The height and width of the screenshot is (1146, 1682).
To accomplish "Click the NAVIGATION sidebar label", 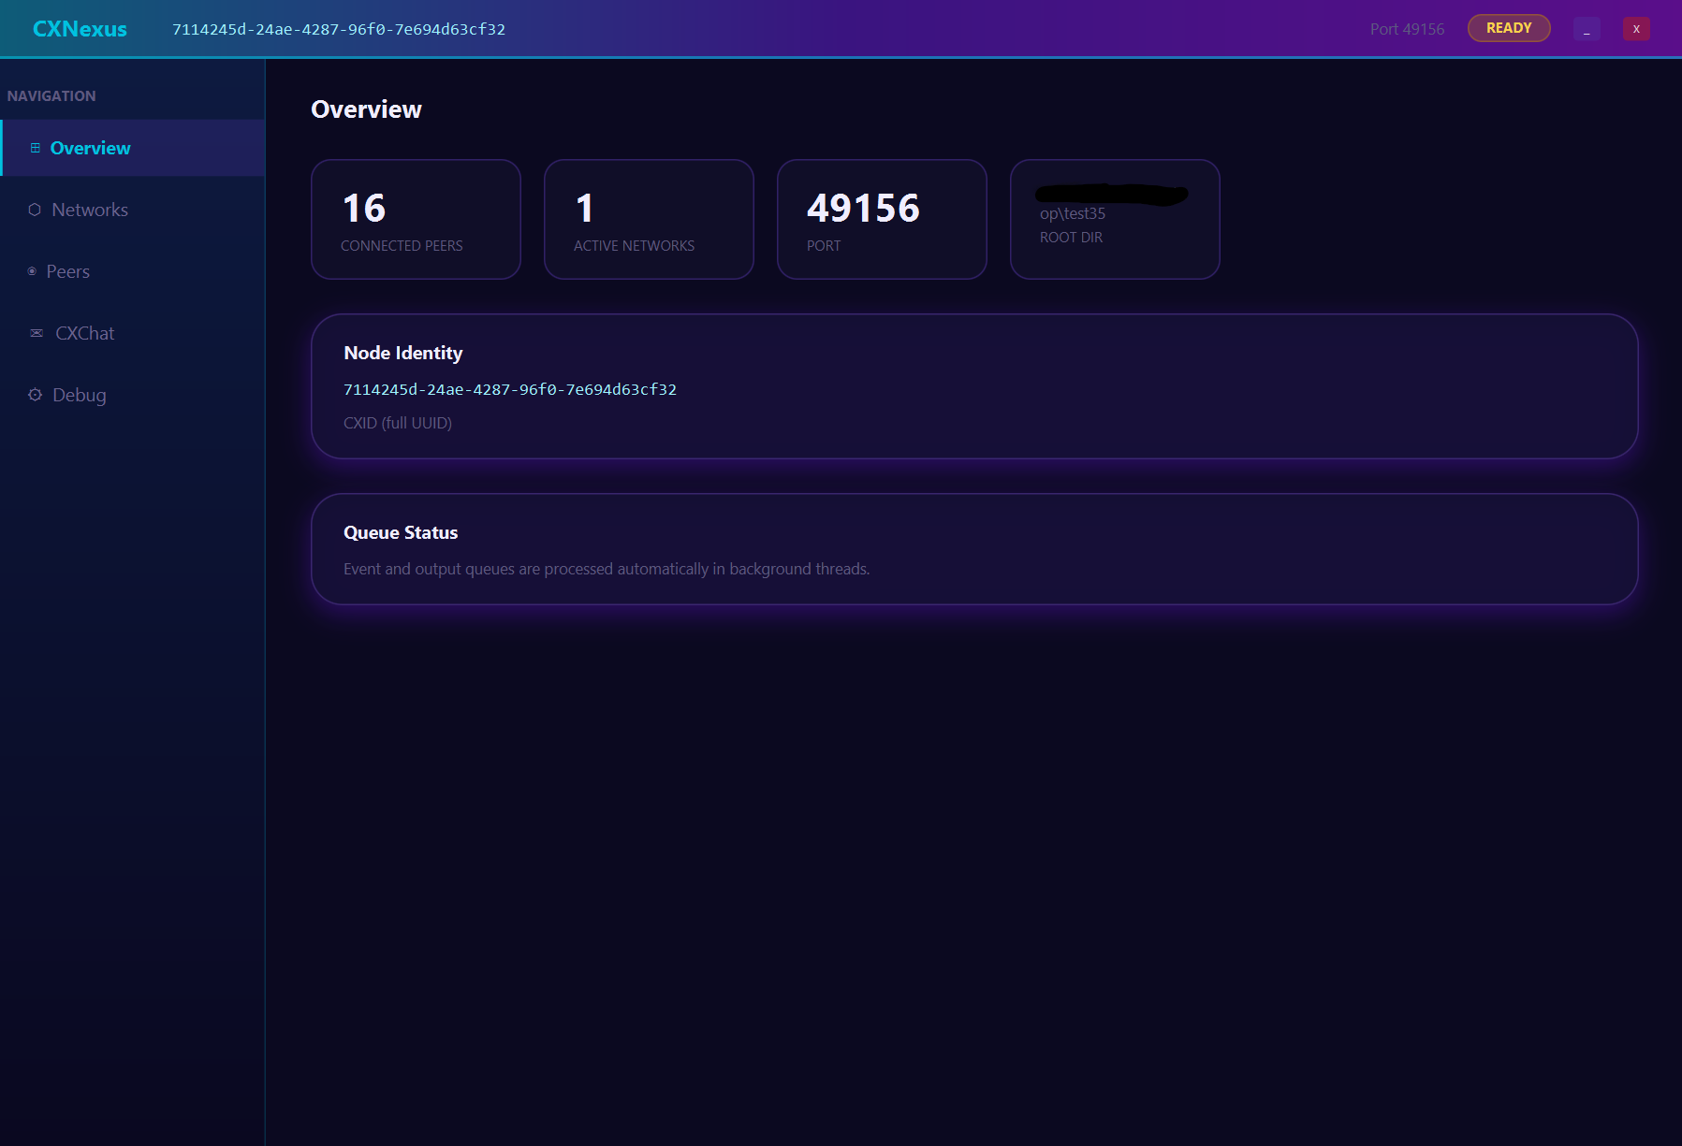I will click(x=51, y=95).
